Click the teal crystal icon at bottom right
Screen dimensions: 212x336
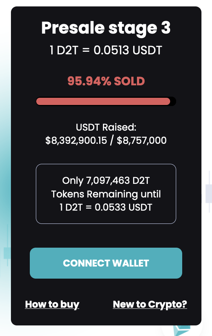(181, 330)
